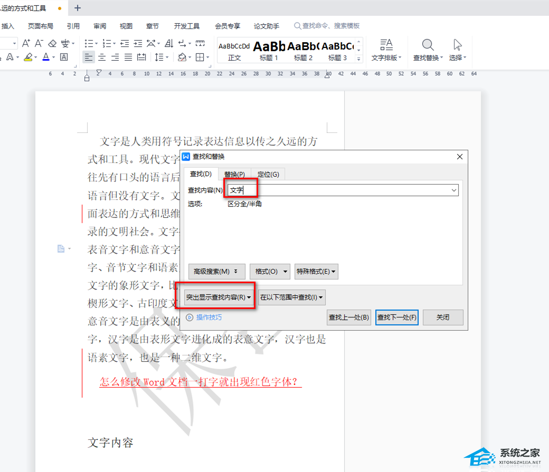Viewport: 549px width, 472px height.
Task: Expand the font color dropdown arrow
Action: (x=53, y=57)
